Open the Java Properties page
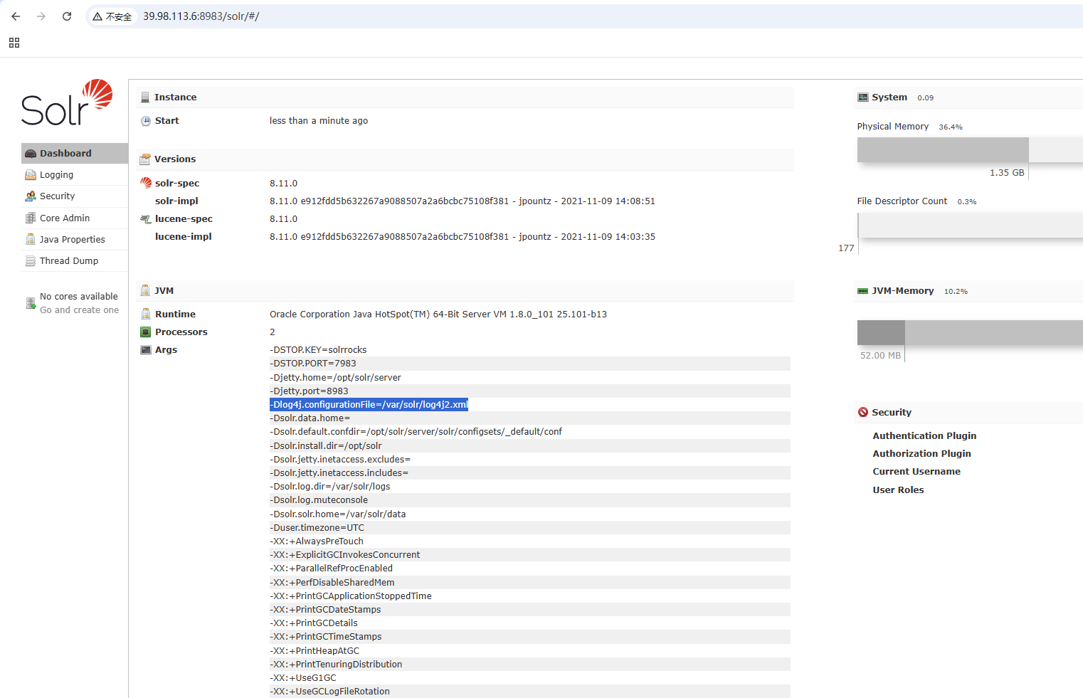The height and width of the screenshot is (698, 1083). [x=72, y=240]
